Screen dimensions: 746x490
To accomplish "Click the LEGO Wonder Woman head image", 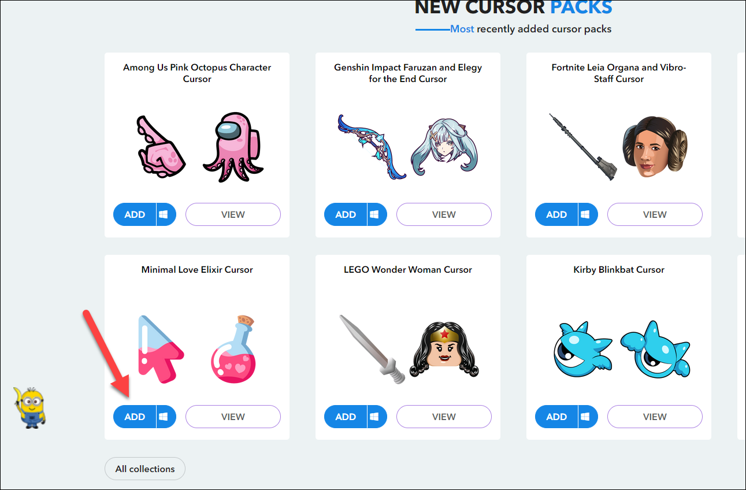I will click(445, 349).
